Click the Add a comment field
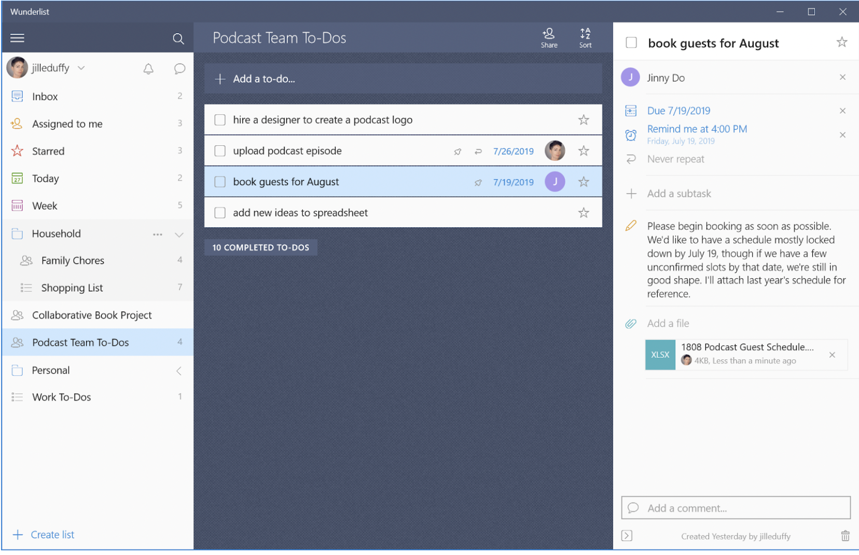The image size is (859, 555). [736, 508]
